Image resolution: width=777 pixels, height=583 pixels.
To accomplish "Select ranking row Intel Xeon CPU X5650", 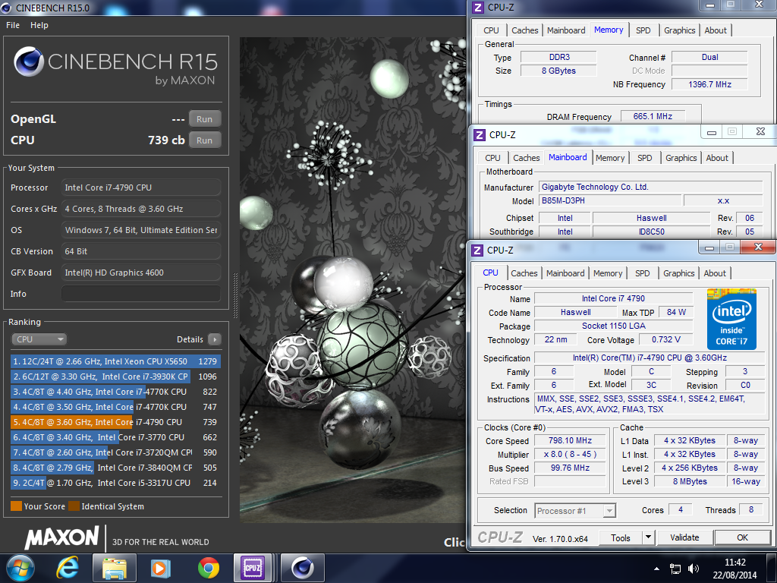I will (115, 361).
